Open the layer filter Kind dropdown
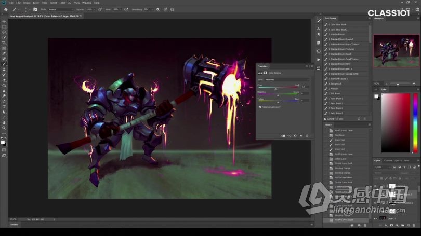The height and width of the screenshot is (236, 421). [383, 167]
